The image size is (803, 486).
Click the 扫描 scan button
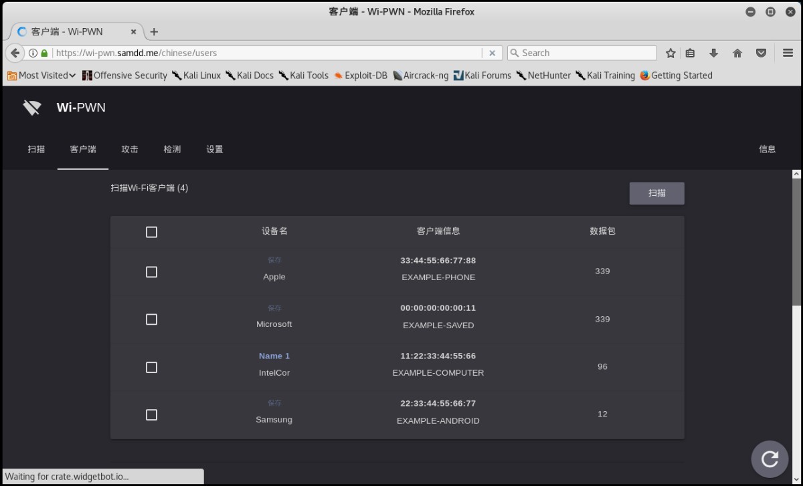pos(657,193)
